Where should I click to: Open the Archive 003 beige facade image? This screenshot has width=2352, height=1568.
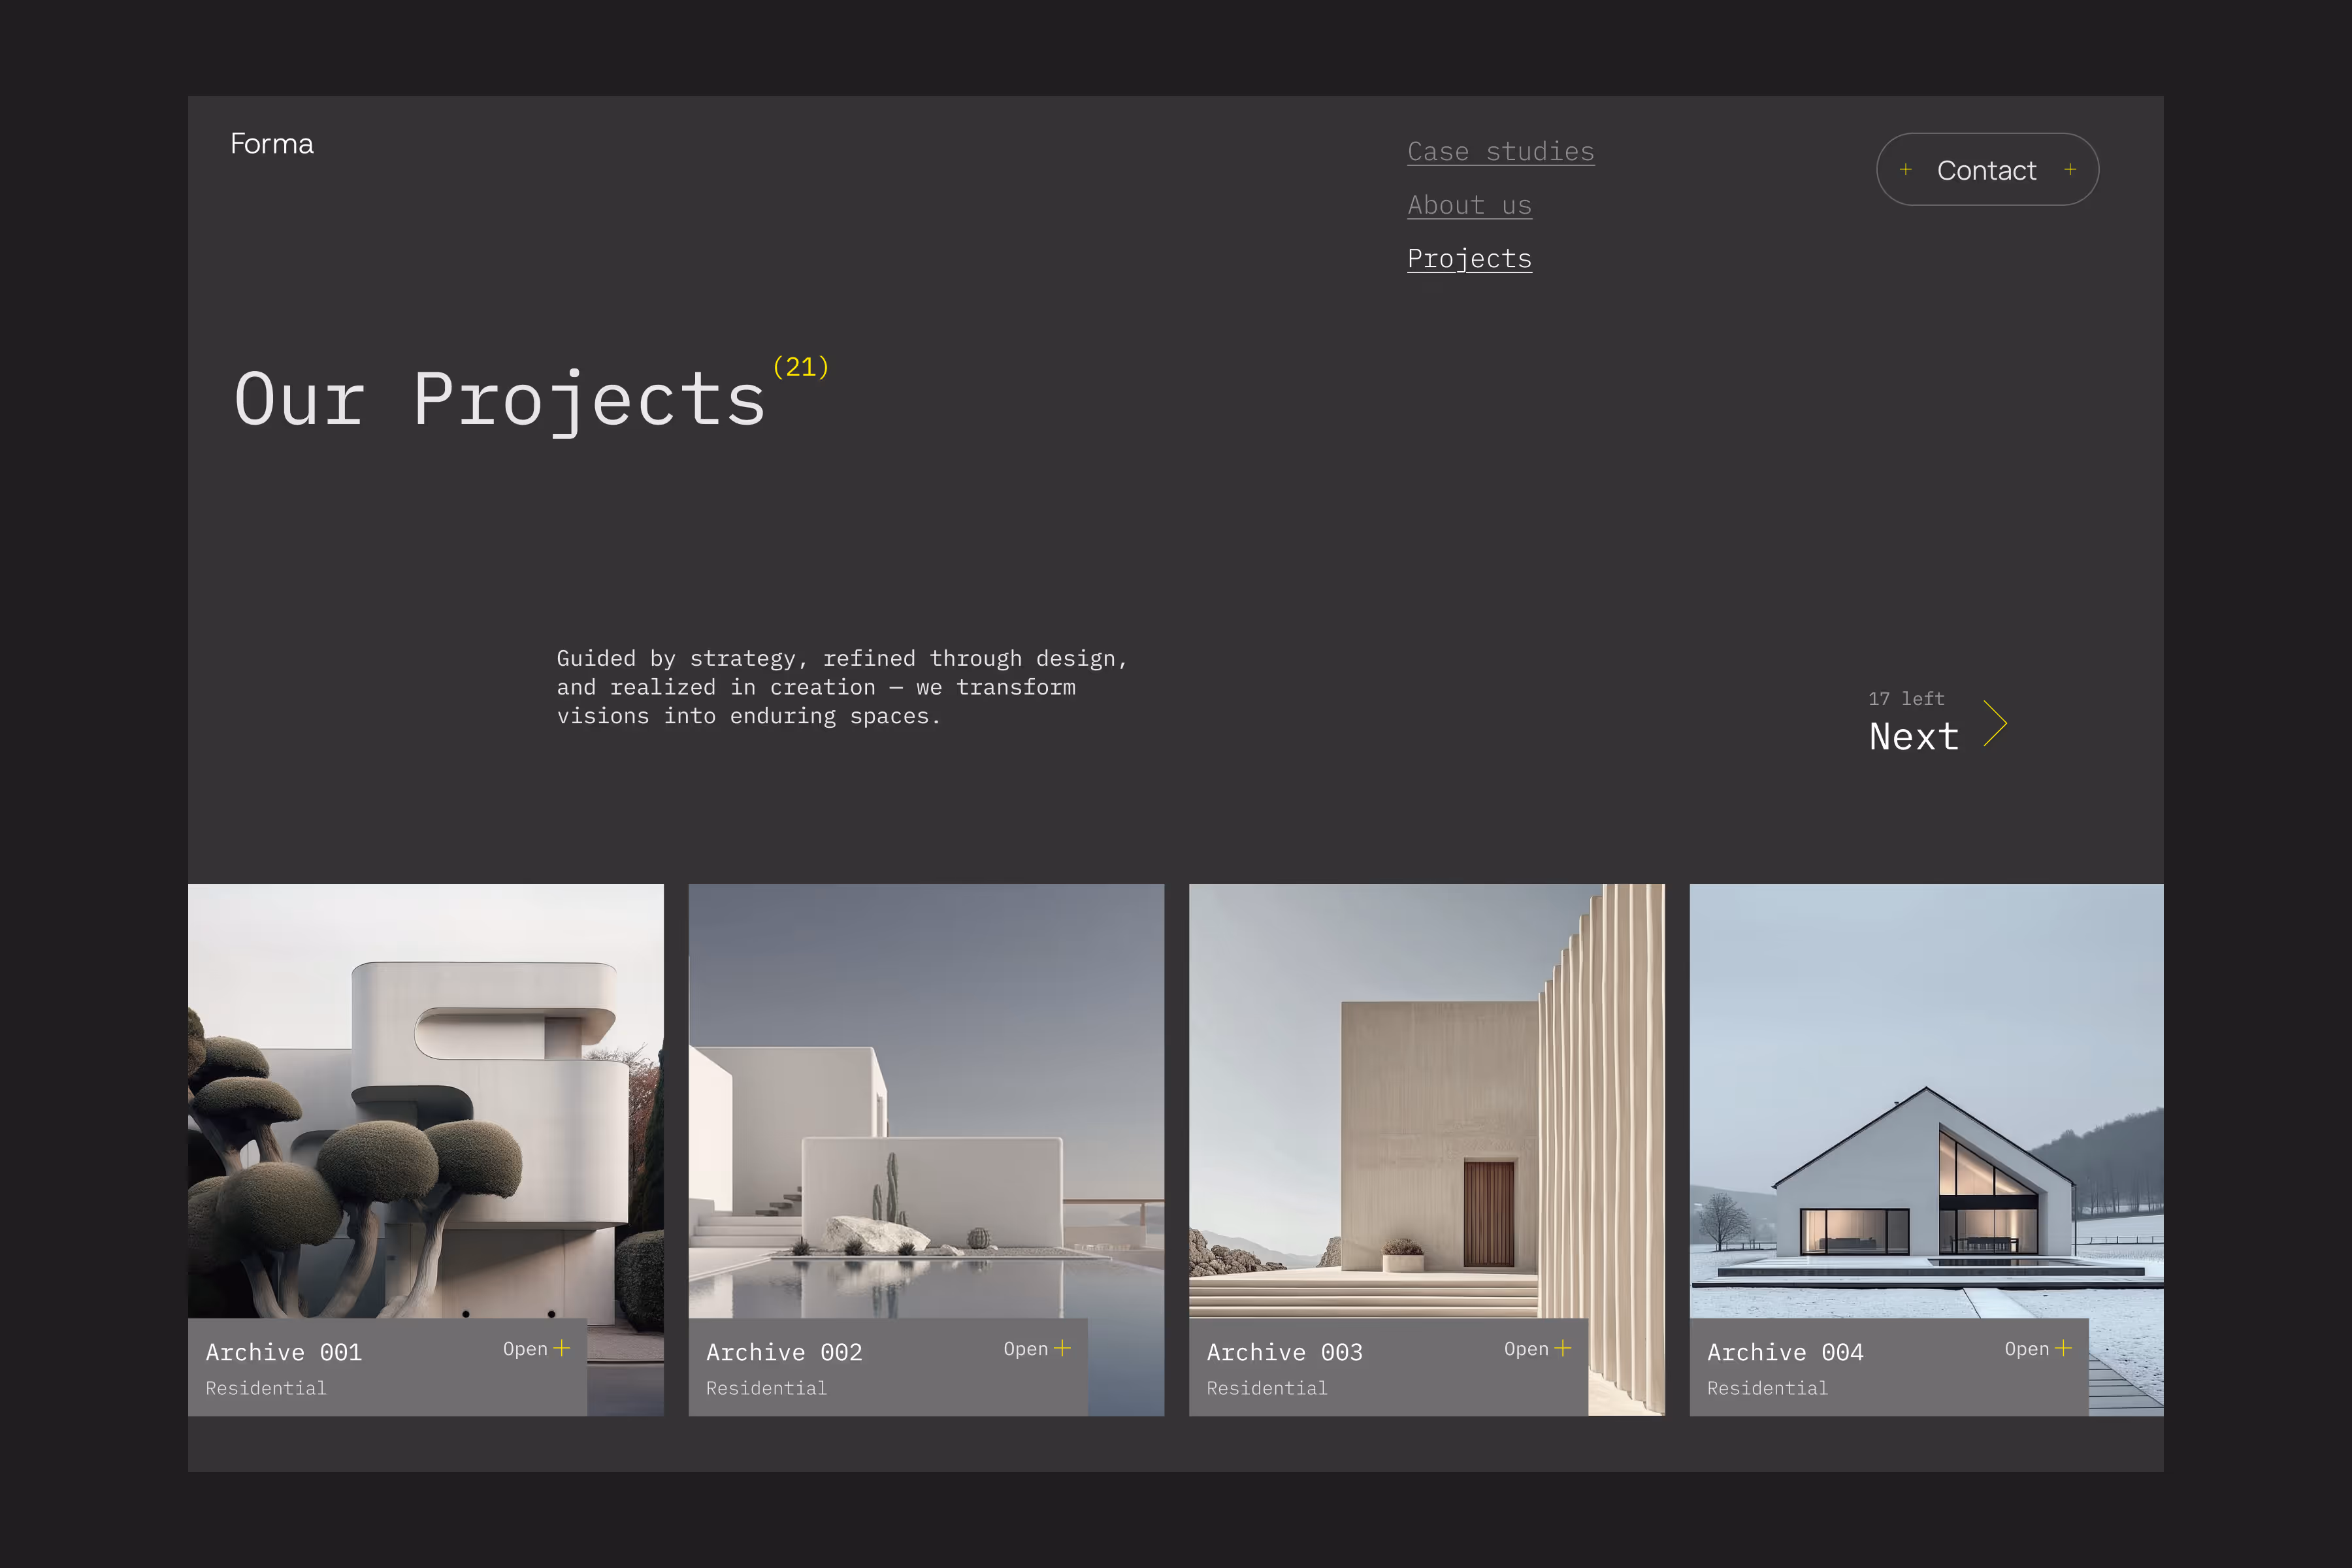tap(1426, 1100)
